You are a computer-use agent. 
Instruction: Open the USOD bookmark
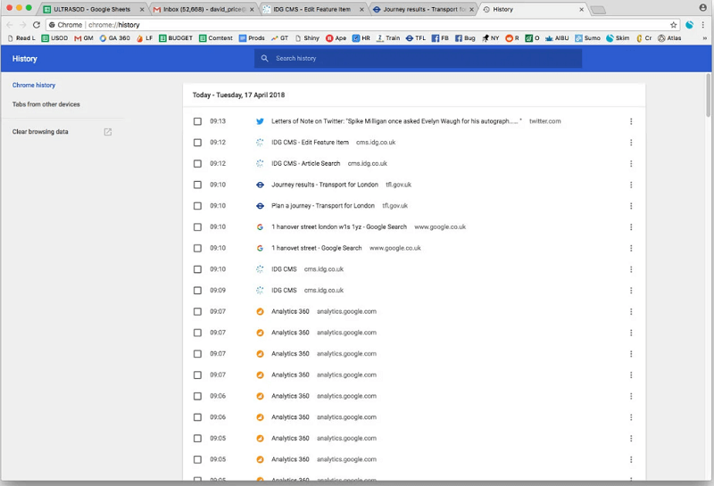point(54,38)
